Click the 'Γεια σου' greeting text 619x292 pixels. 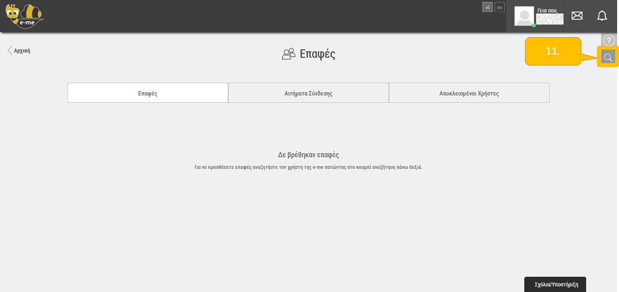tap(547, 10)
